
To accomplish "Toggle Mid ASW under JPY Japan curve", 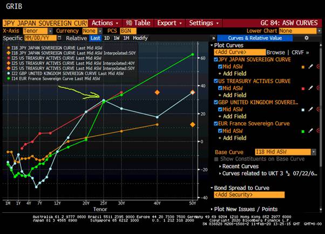I will click(x=220, y=66).
